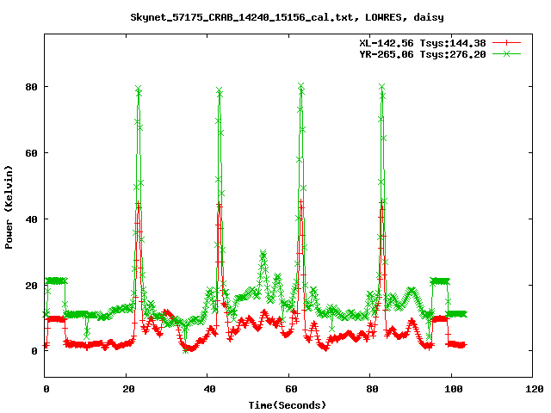Click the x-axis tick label 40
Viewport: 551px width, 413px height.
pyautogui.click(x=209, y=389)
